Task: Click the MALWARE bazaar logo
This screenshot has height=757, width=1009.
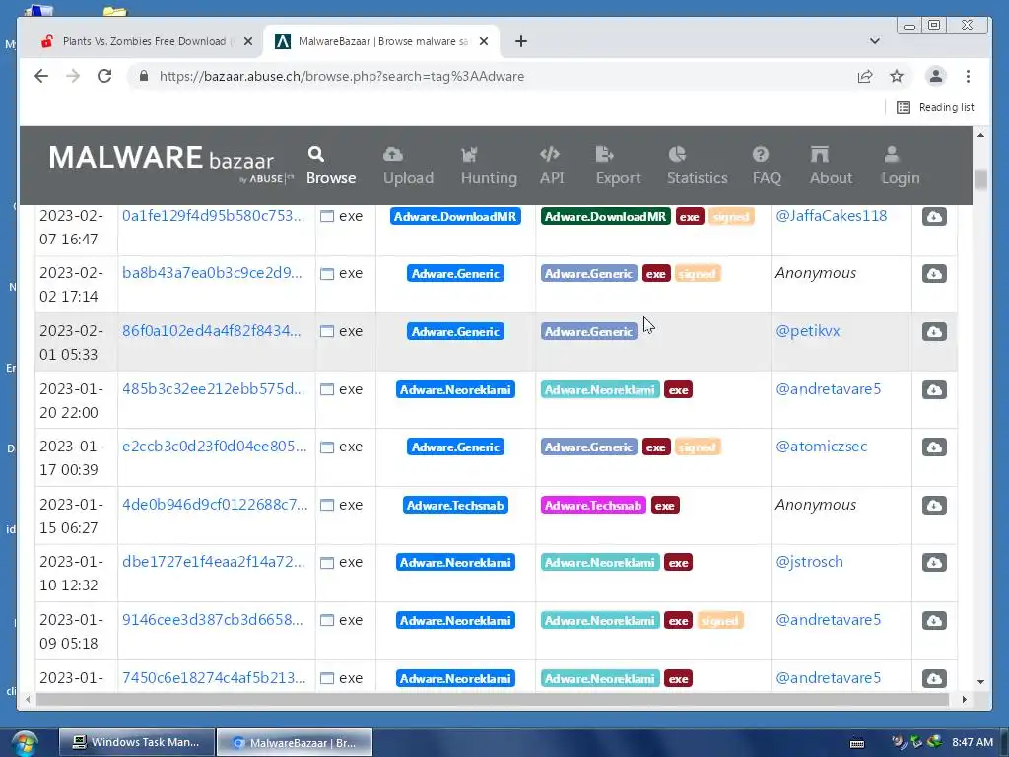Action: click(170, 165)
